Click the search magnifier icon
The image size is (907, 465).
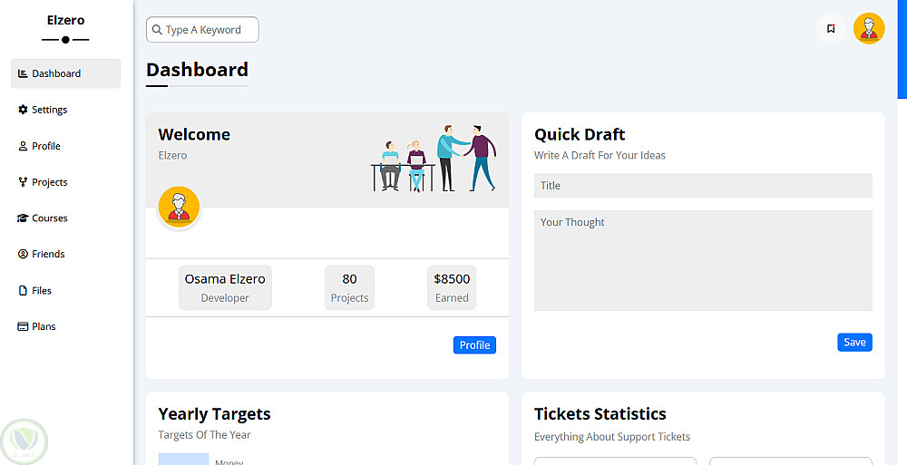[x=157, y=30]
